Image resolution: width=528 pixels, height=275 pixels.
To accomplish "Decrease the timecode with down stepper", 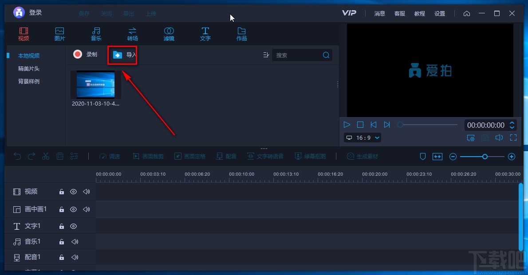I will (512, 127).
